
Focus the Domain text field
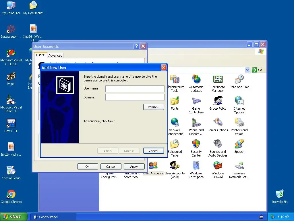[x=135, y=97]
